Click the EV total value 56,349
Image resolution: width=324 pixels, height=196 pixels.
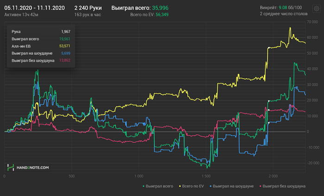click(162, 15)
